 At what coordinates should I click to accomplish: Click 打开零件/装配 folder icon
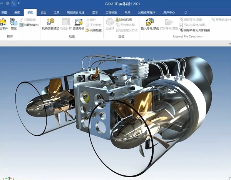[169, 22]
